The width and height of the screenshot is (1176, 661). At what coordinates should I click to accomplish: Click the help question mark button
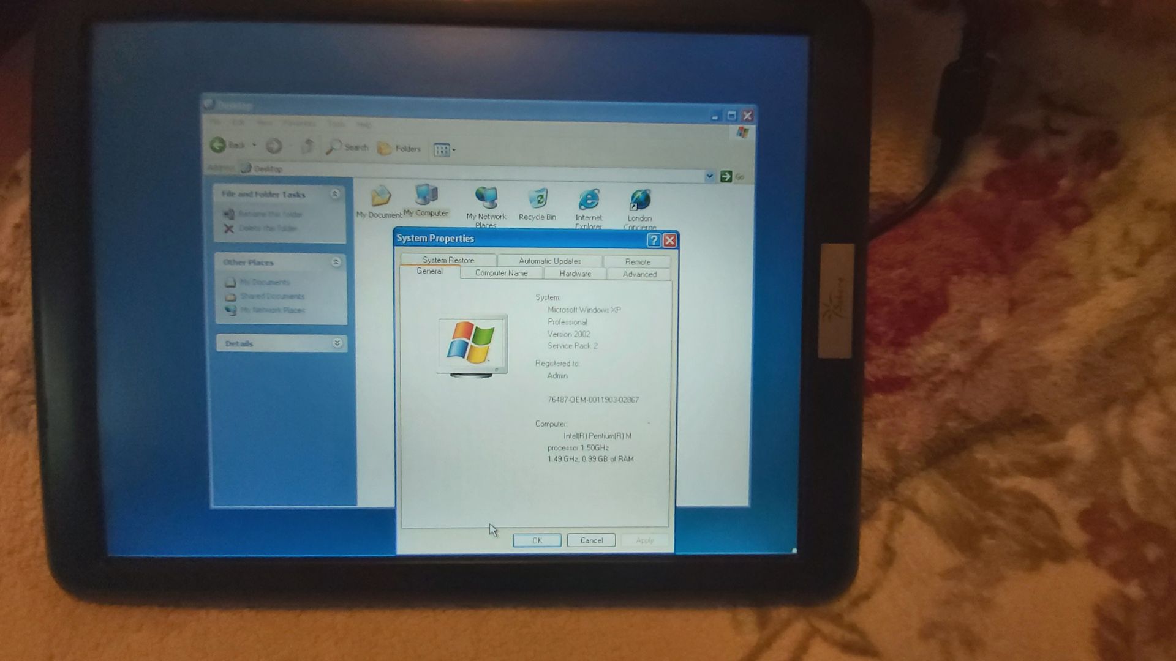click(654, 241)
